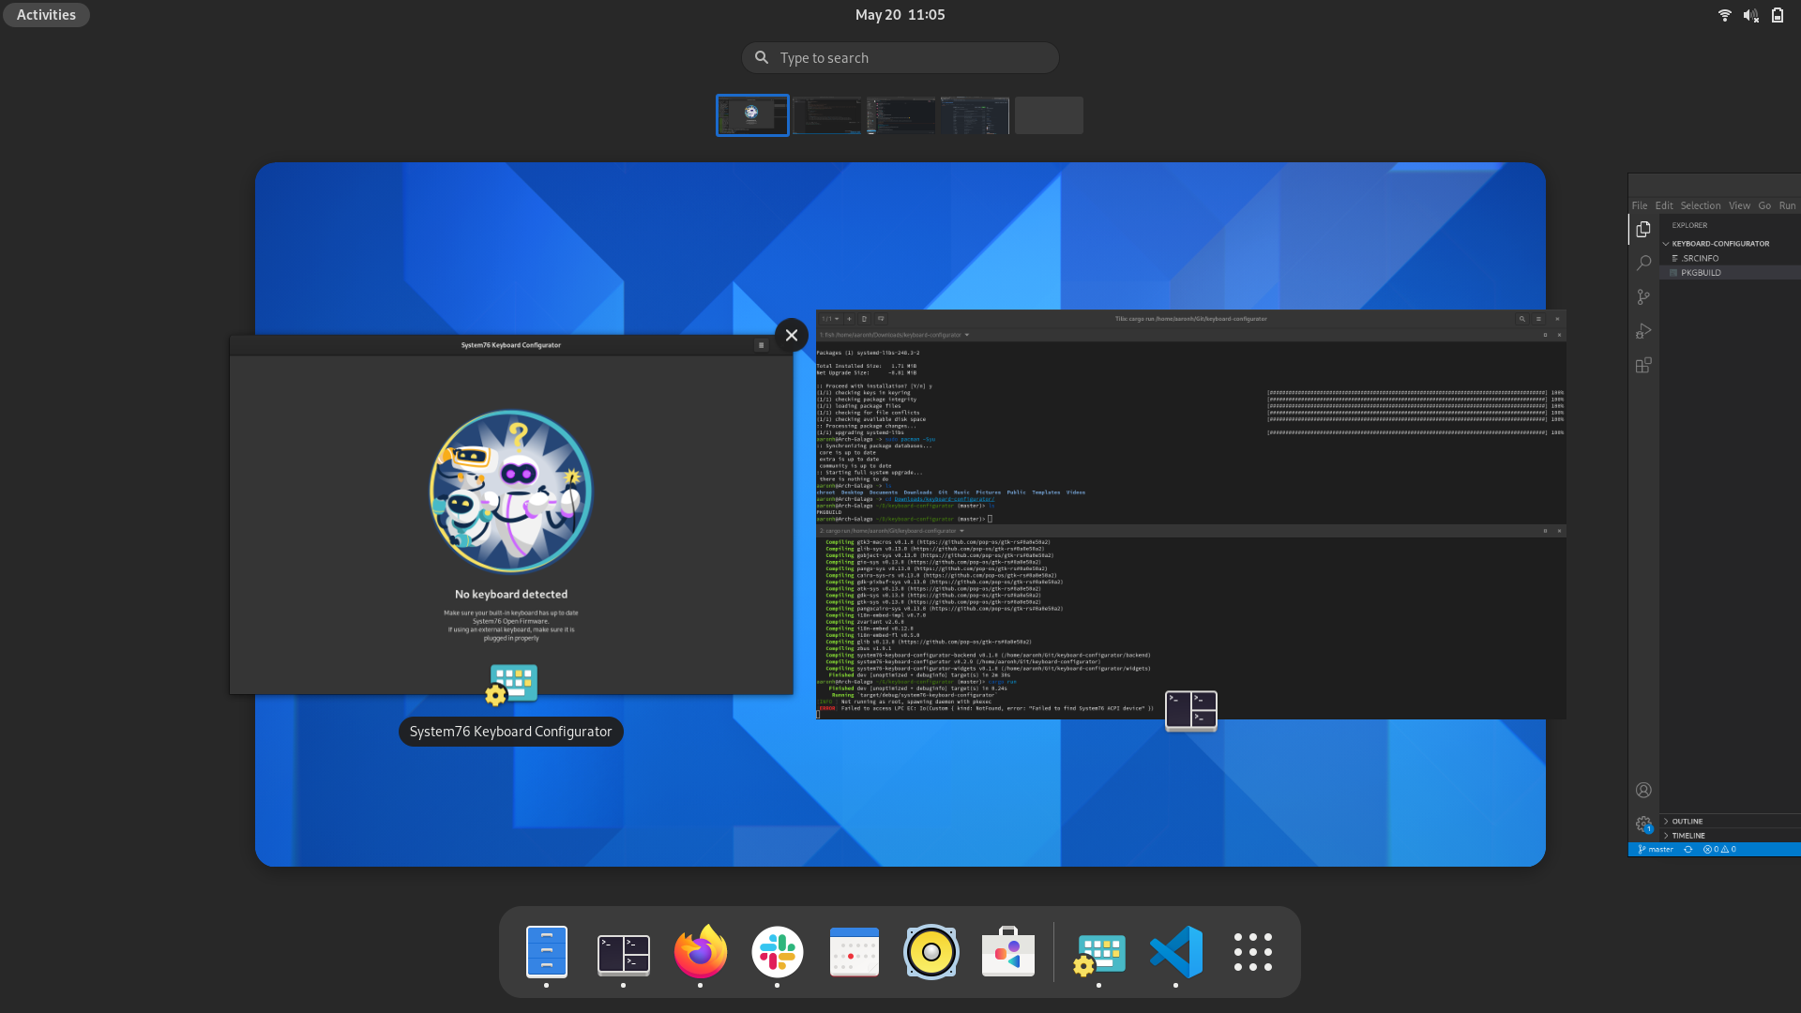Launch Firefox from the dock
The image size is (1801, 1013).
coord(700,951)
